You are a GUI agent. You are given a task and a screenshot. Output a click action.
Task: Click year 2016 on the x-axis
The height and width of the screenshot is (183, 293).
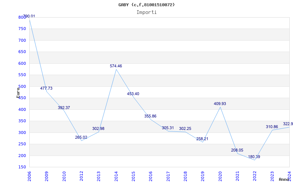click(151, 176)
